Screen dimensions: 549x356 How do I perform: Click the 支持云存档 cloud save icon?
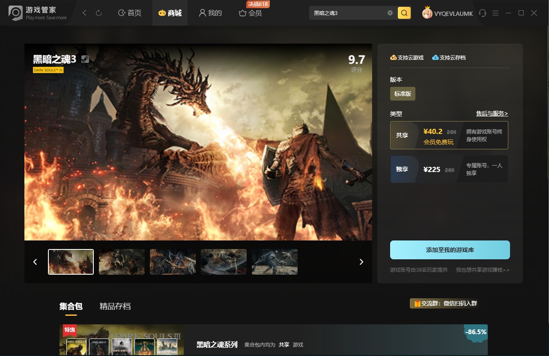[436, 57]
